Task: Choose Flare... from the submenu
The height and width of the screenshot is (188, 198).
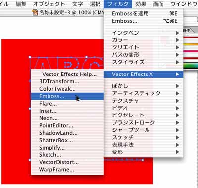Action: 67,104
